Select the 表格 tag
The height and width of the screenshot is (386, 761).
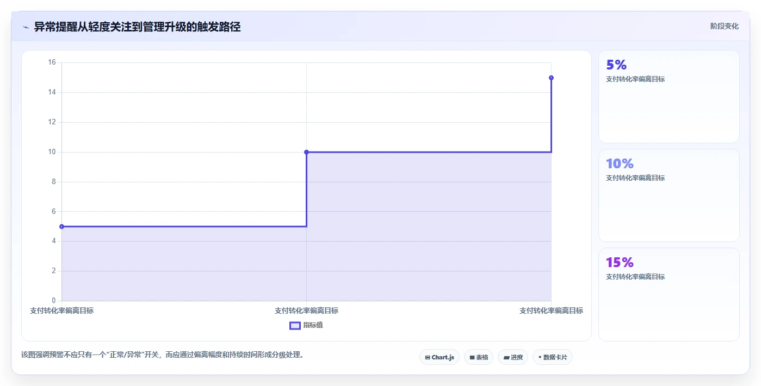point(479,357)
